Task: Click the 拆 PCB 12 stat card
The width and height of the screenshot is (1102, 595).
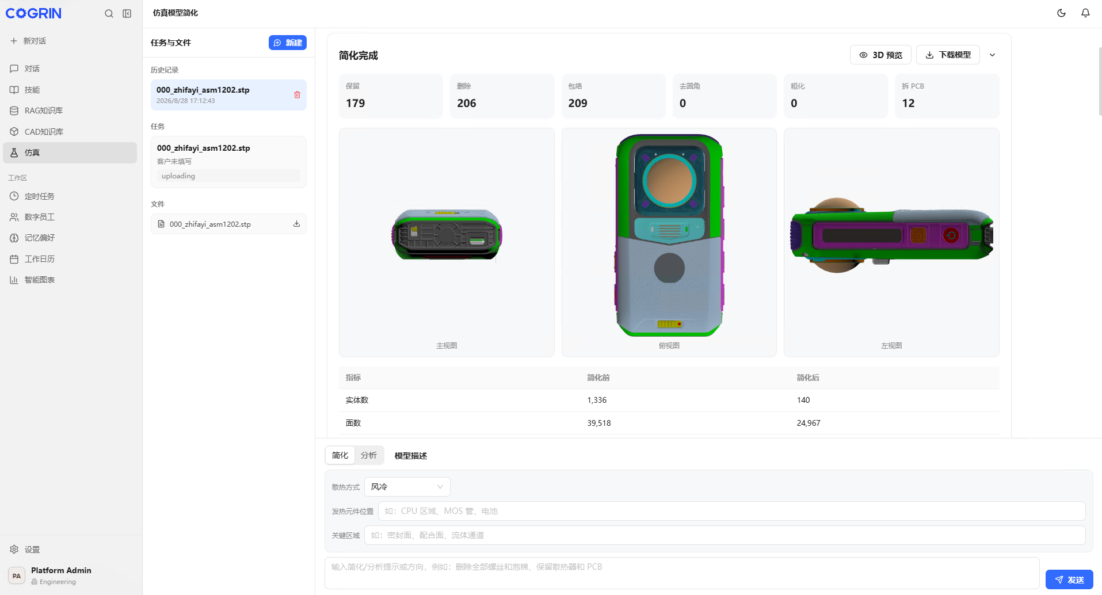Action: [947, 96]
